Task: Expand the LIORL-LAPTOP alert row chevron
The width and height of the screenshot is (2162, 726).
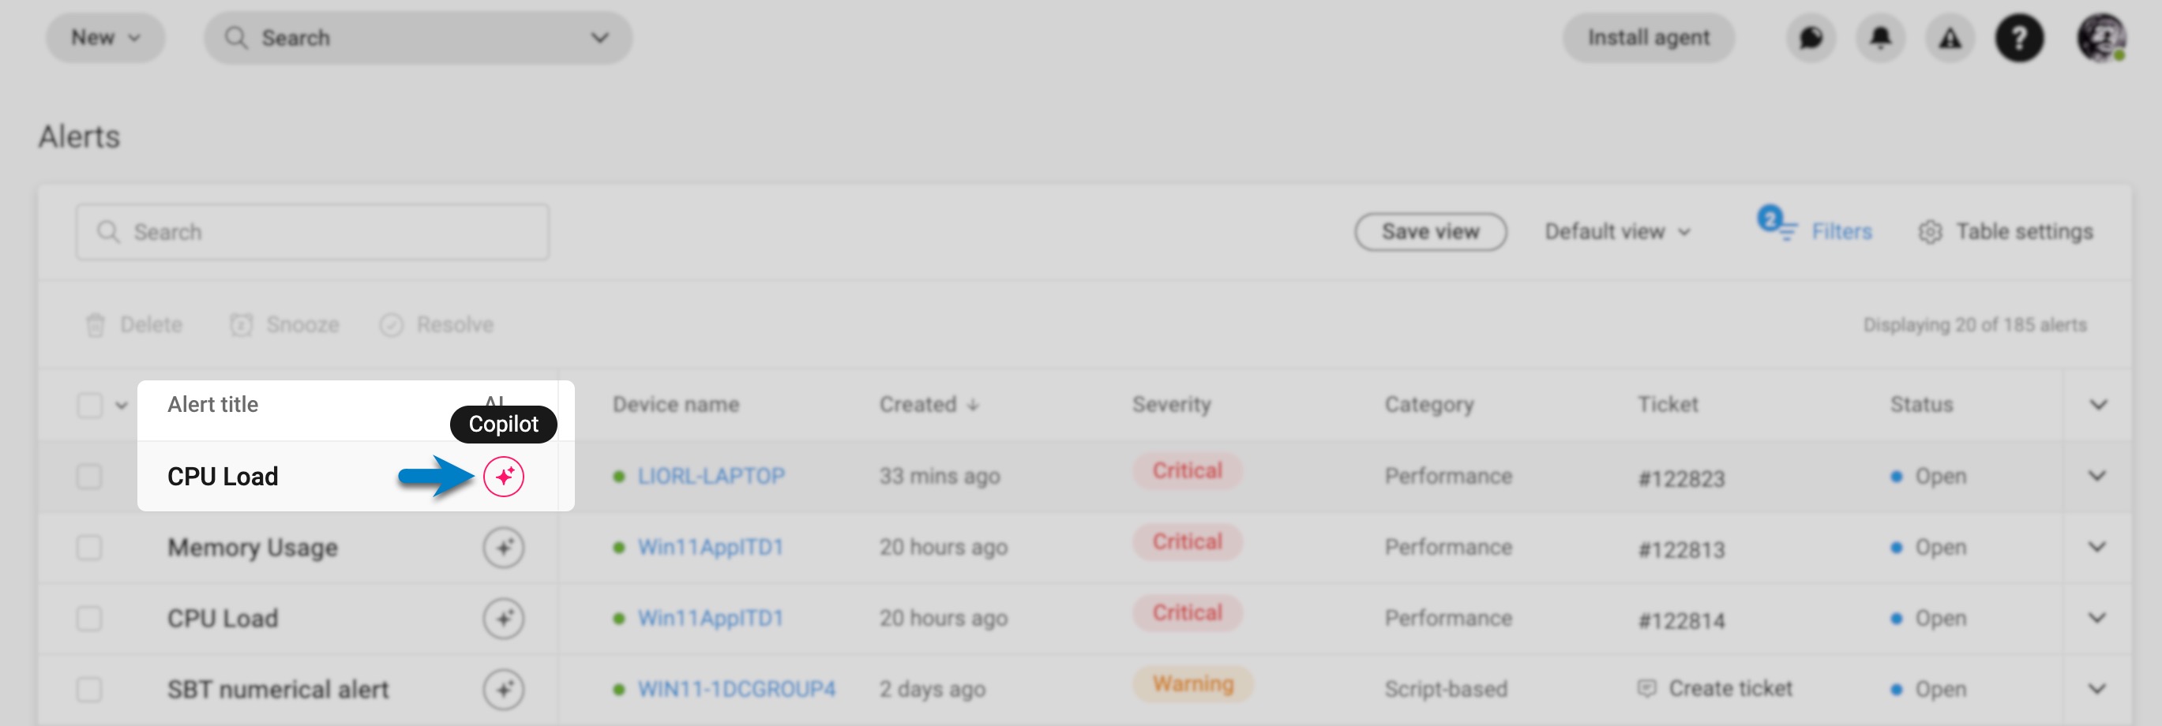Action: pyautogui.click(x=2096, y=476)
